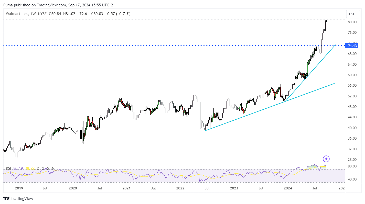
Task: Click the 2019 label on time axis
Action: coord(19,188)
